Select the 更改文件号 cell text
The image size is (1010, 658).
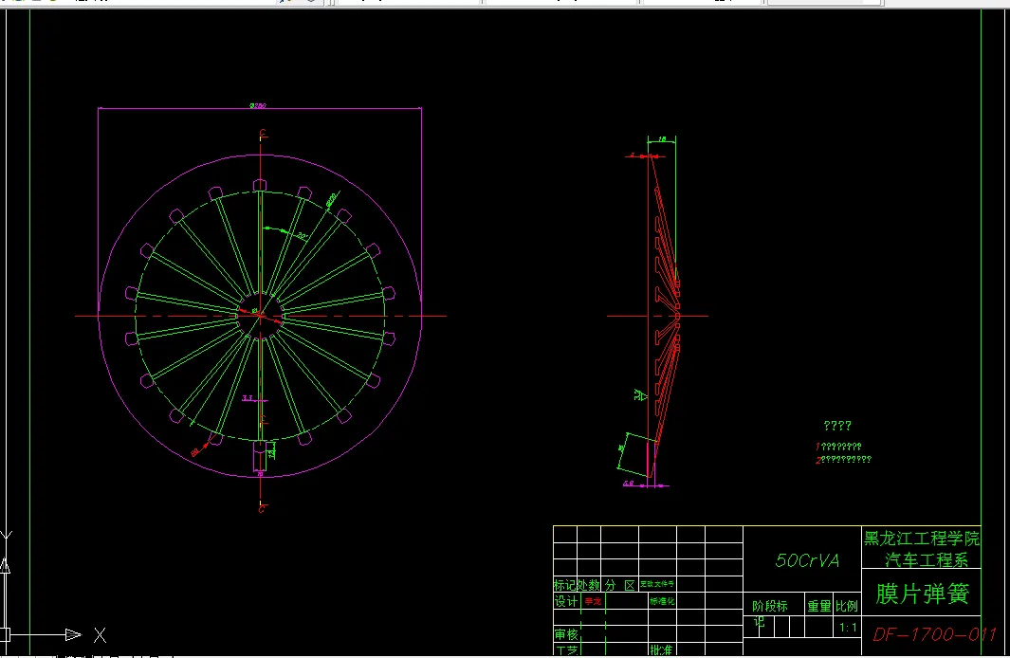pyautogui.click(x=657, y=584)
